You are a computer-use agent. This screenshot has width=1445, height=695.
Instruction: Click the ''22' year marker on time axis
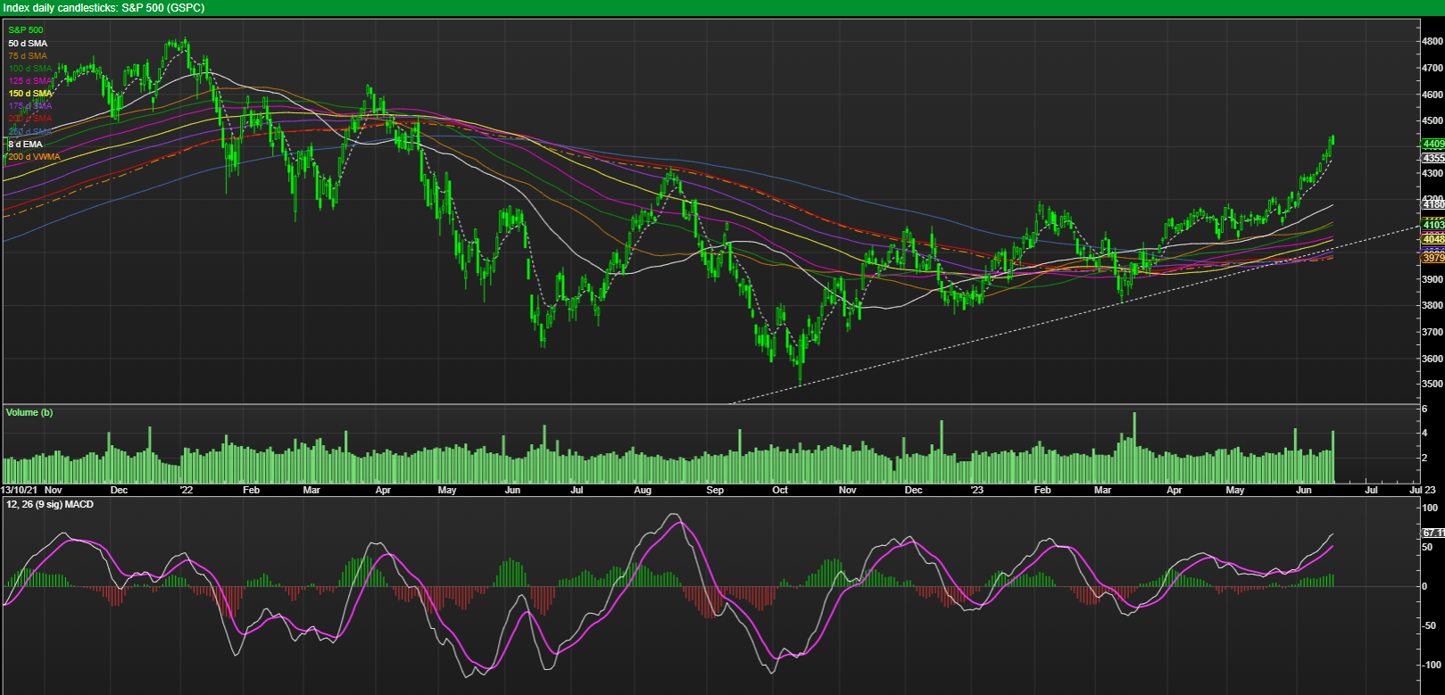187,490
